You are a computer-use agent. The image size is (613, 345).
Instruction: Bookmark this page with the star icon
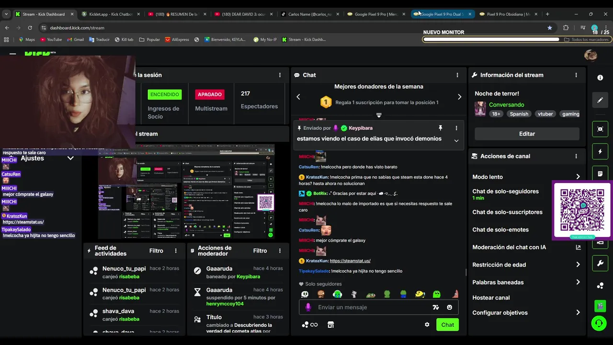(550, 28)
